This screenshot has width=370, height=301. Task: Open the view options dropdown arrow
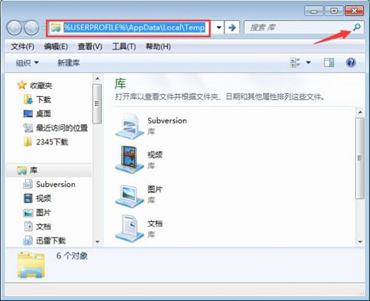pyautogui.click(x=308, y=63)
